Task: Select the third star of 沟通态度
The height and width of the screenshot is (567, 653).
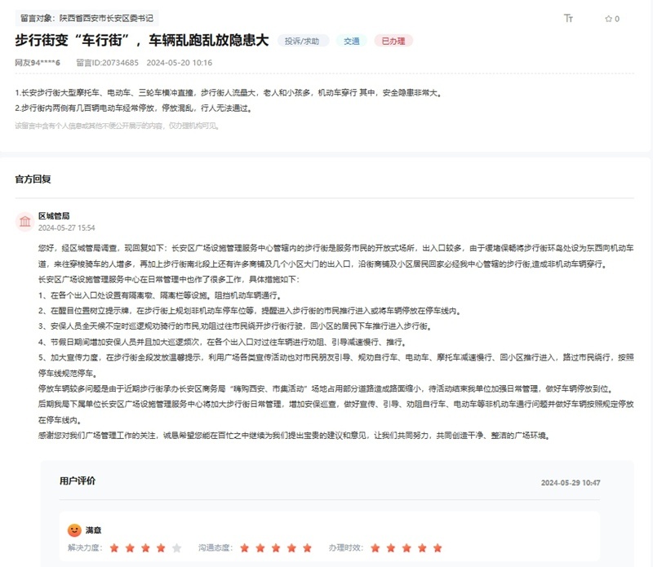Action: tap(276, 548)
